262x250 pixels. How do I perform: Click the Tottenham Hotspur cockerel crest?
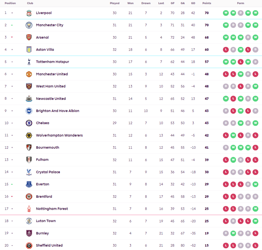tap(29, 62)
